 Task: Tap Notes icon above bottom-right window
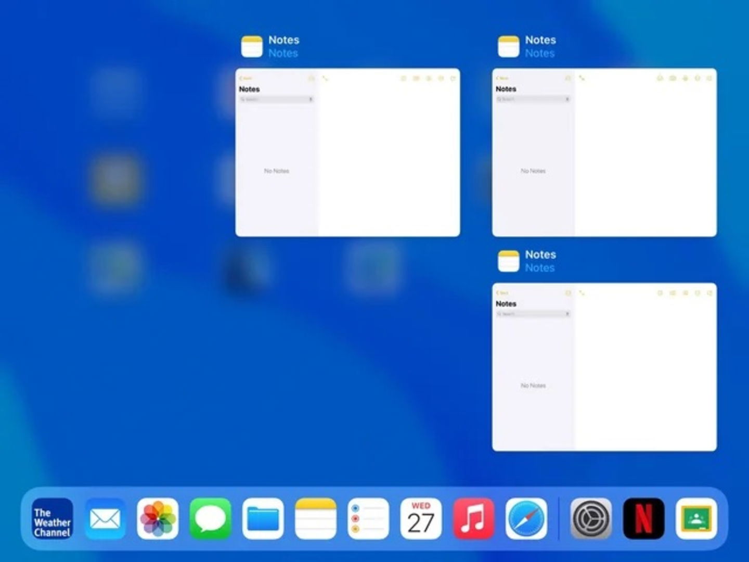[x=509, y=261]
